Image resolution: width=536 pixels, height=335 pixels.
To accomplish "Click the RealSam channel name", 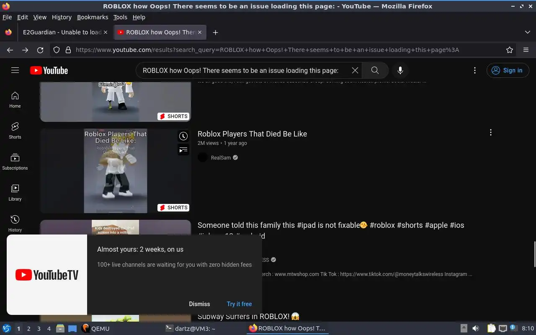I will [221, 158].
